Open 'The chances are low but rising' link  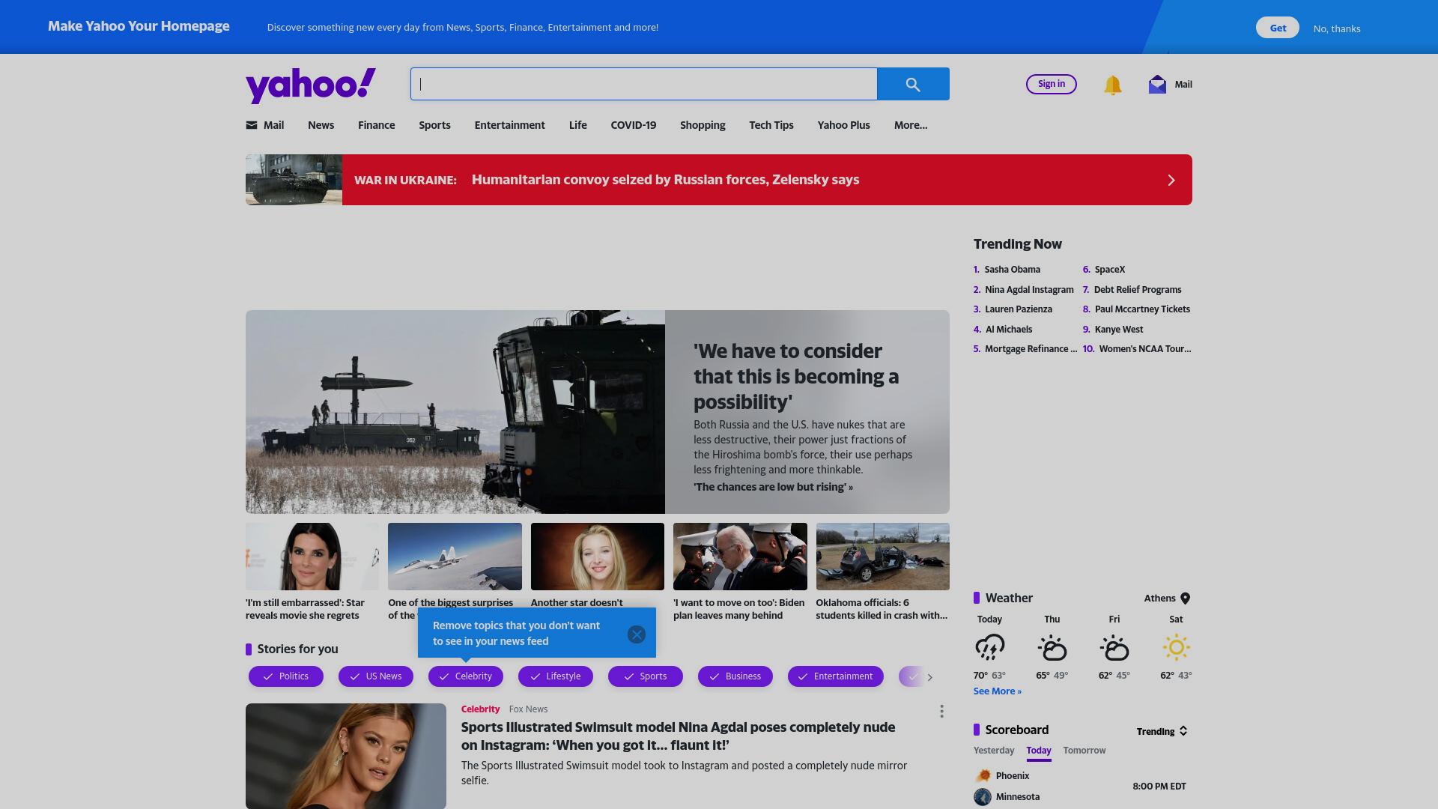[773, 487]
